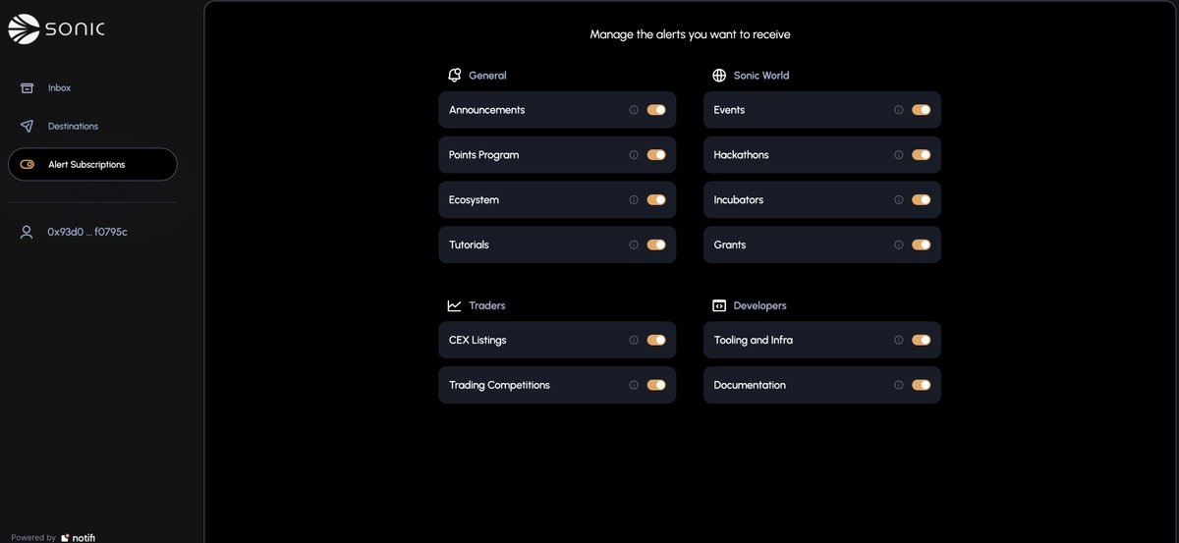Turn off Points Program alerts
1179x543 pixels.
656,155
